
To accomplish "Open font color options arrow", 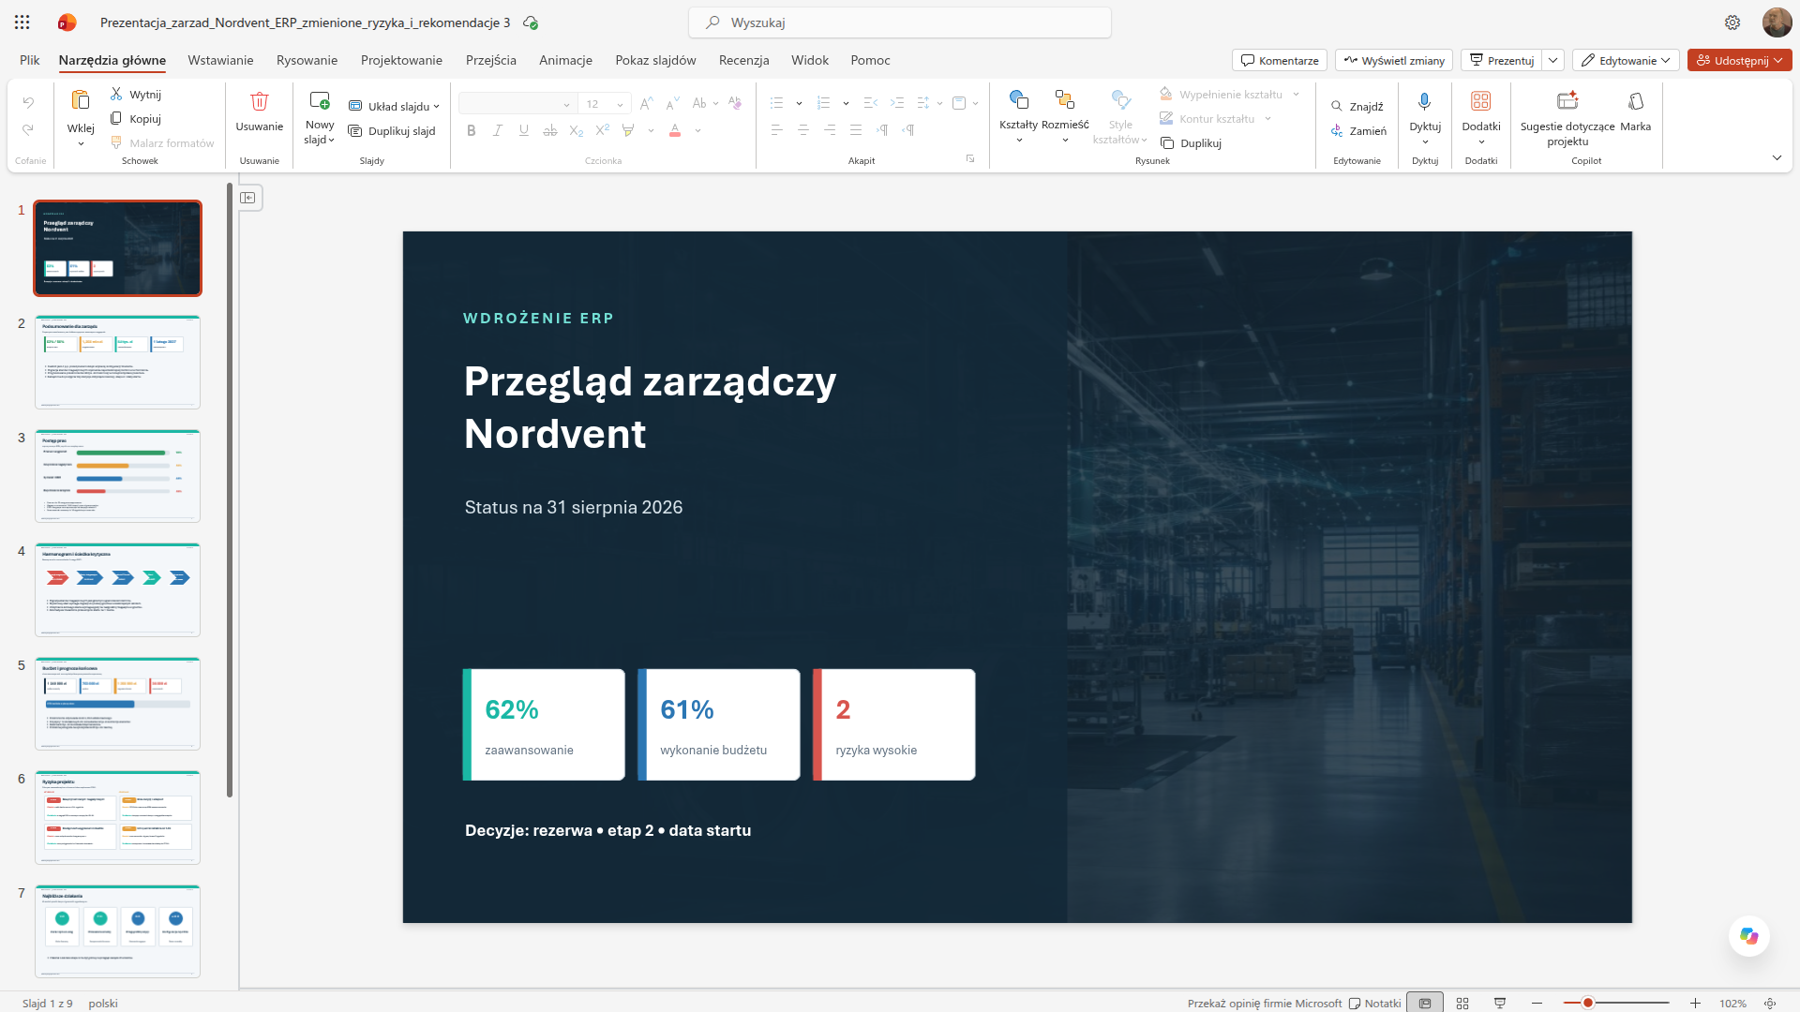I will pos(698,130).
